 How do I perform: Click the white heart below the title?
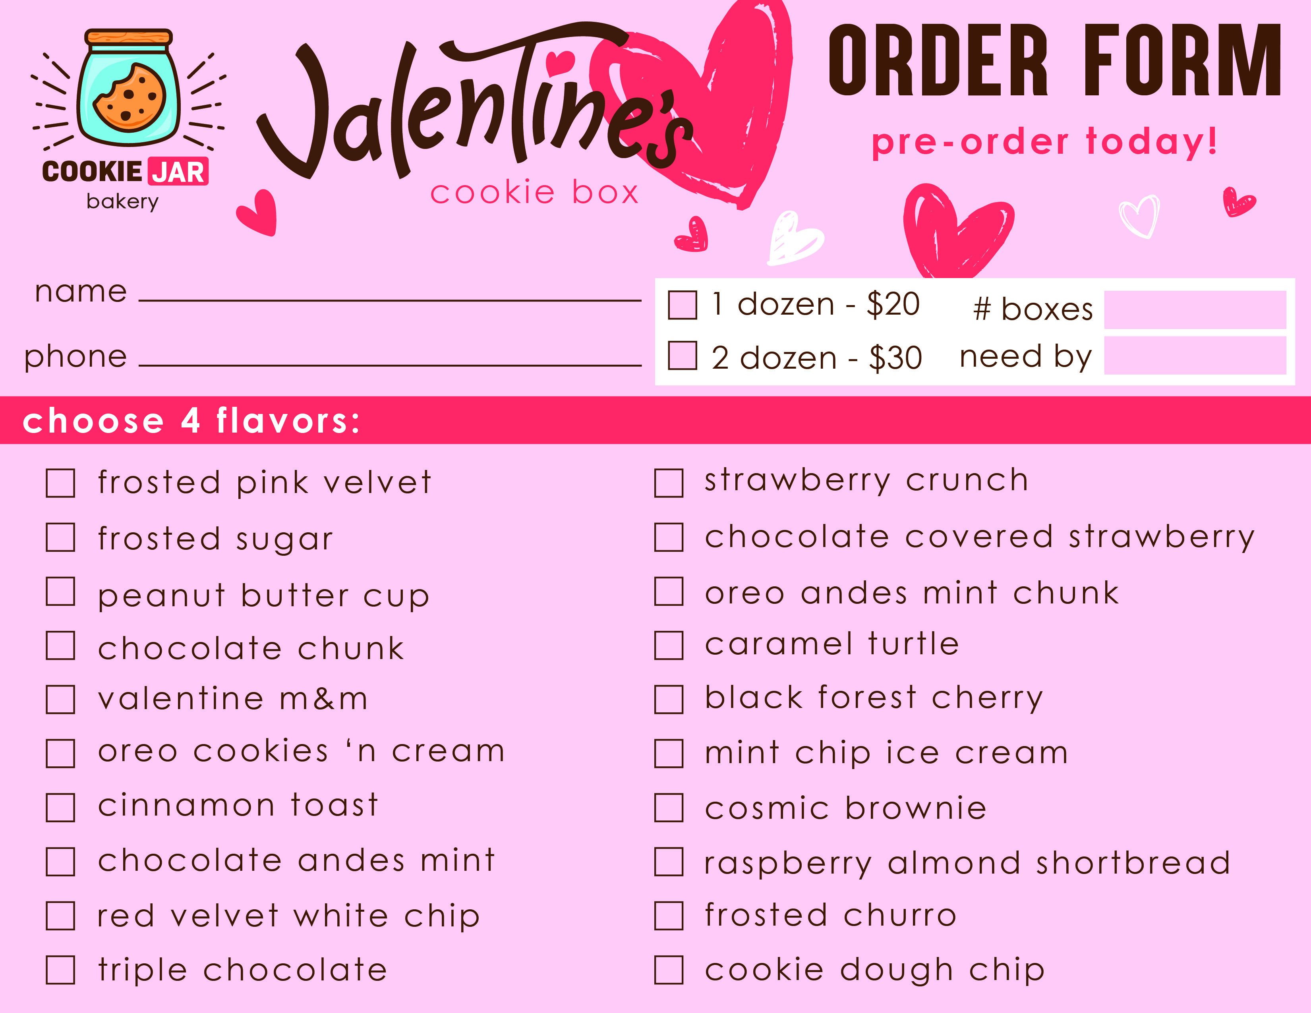(x=791, y=240)
